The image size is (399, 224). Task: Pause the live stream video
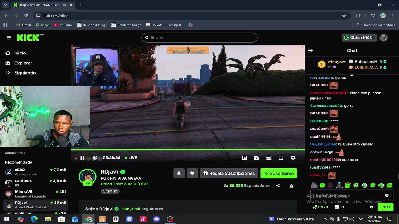pos(82,158)
